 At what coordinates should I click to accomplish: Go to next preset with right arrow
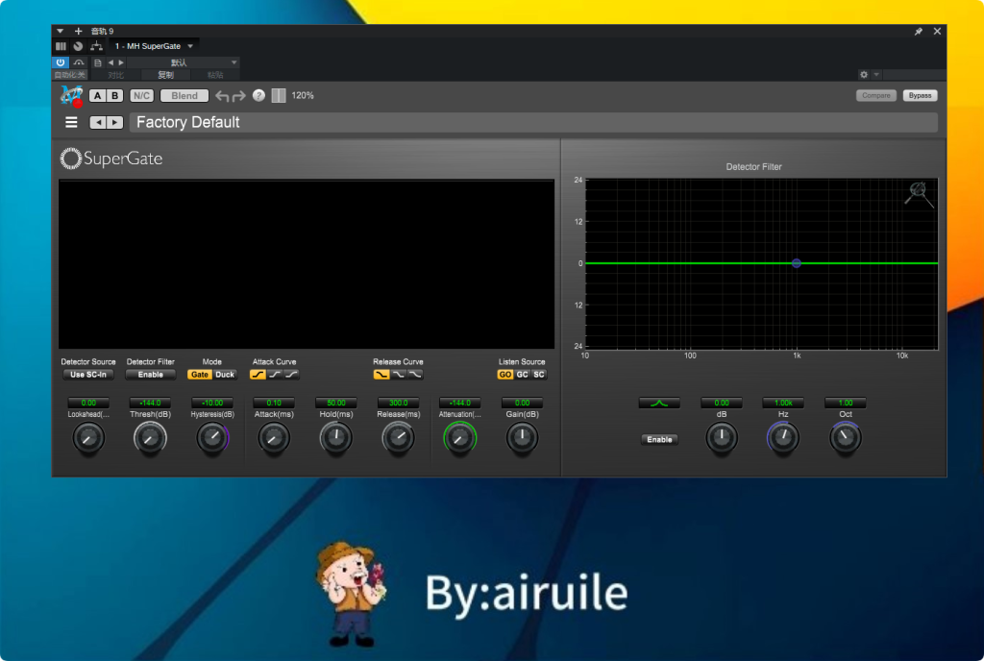pos(115,122)
